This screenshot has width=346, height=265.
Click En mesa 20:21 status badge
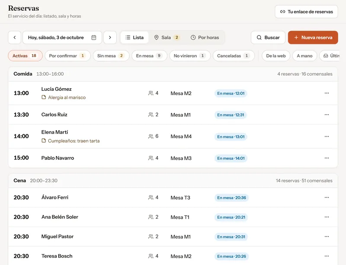coord(231,217)
